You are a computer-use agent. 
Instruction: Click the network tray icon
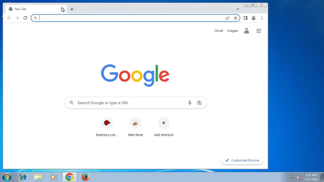[x=292, y=177]
